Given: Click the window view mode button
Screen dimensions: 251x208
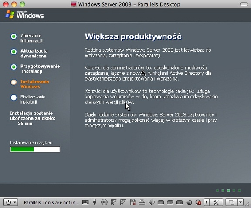Looking at the screenshot, I should pyautogui.click(x=231, y=202).
